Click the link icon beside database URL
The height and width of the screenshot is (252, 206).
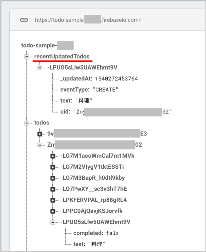pyautogui.click(x=24, y=20)
